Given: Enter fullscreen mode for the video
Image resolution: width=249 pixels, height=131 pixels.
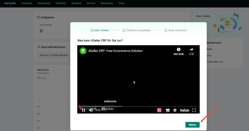Looking at the screenshot, I should [194, 110].
